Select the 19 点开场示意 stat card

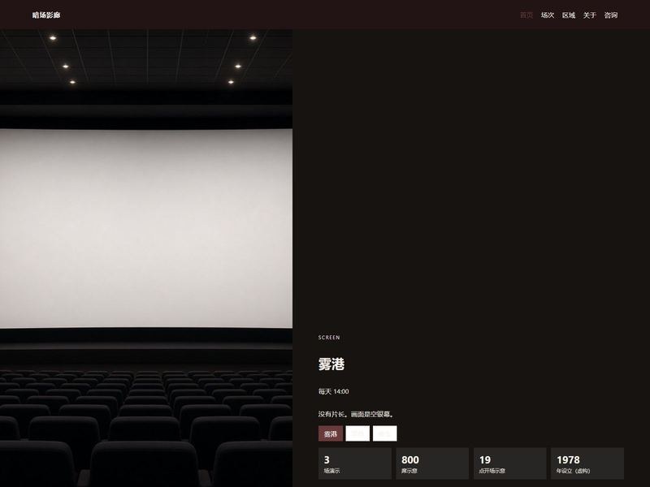(x=510, y=463)
